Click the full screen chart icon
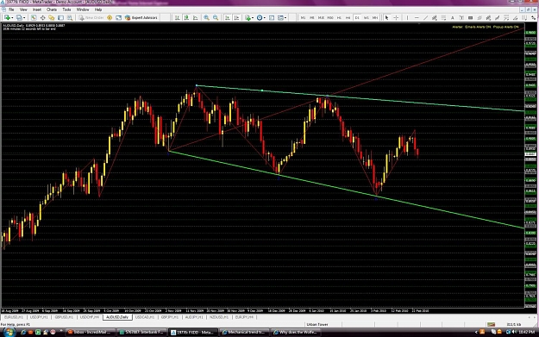 pos(119,17)
